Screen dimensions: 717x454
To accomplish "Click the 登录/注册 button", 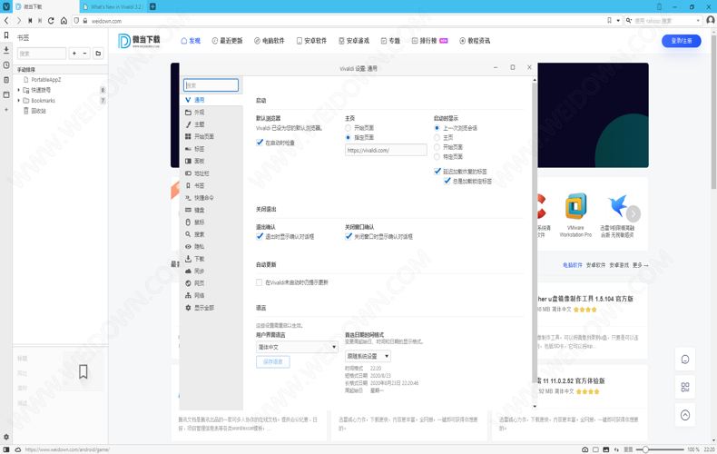I will (681, 41).
